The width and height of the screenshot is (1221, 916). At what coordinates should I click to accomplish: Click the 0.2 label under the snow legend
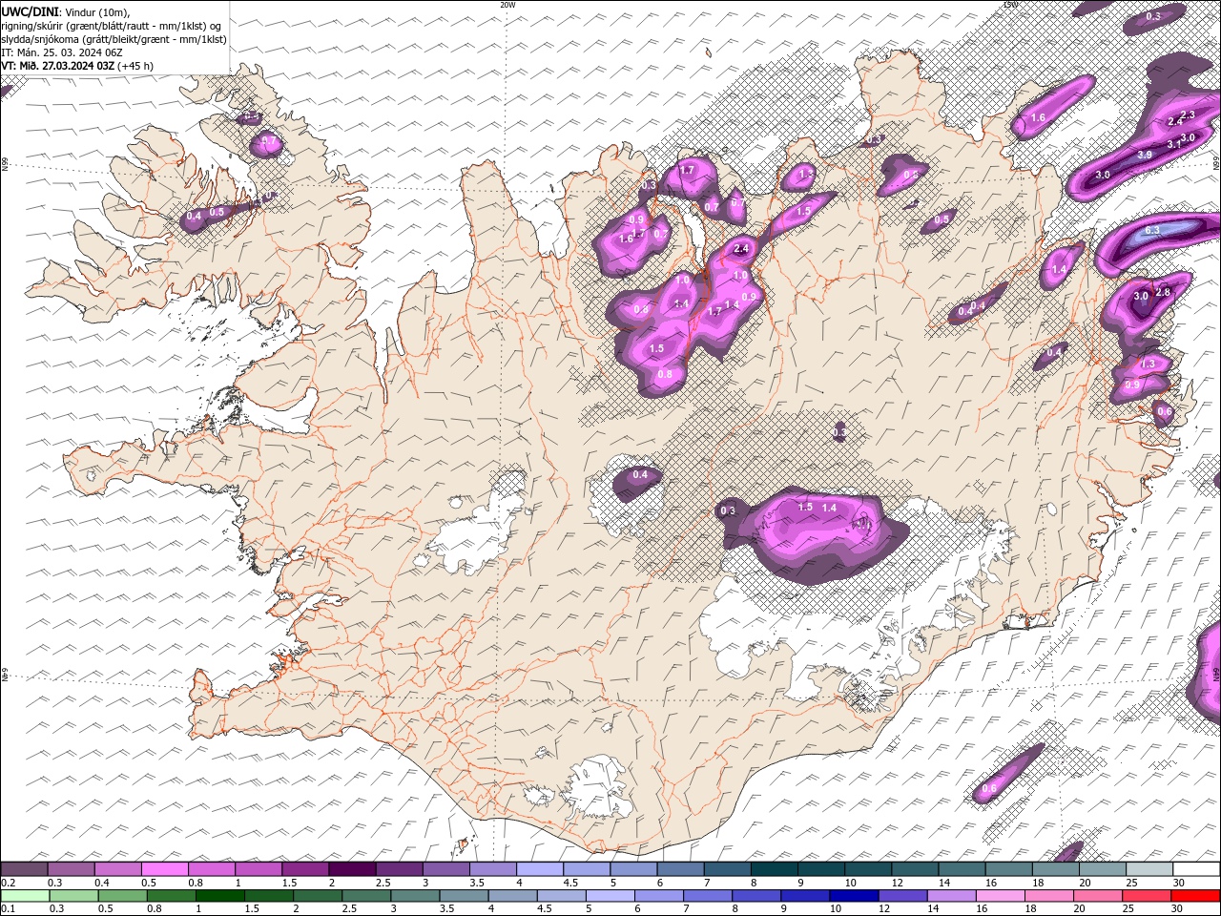coord(8,882)
